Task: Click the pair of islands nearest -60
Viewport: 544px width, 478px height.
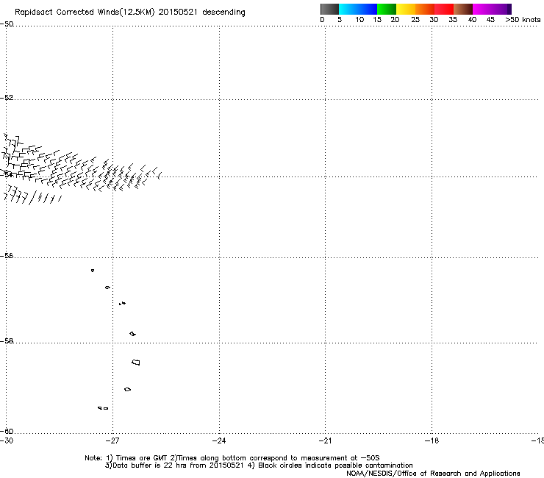Action: click(103, 408)
